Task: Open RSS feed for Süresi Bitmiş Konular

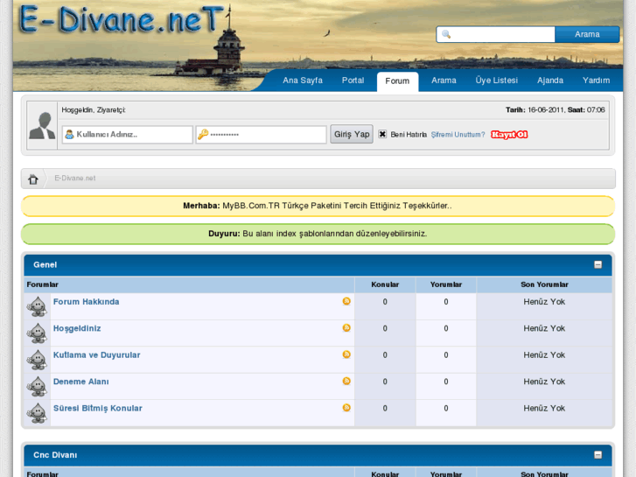Action: (346, 408)
